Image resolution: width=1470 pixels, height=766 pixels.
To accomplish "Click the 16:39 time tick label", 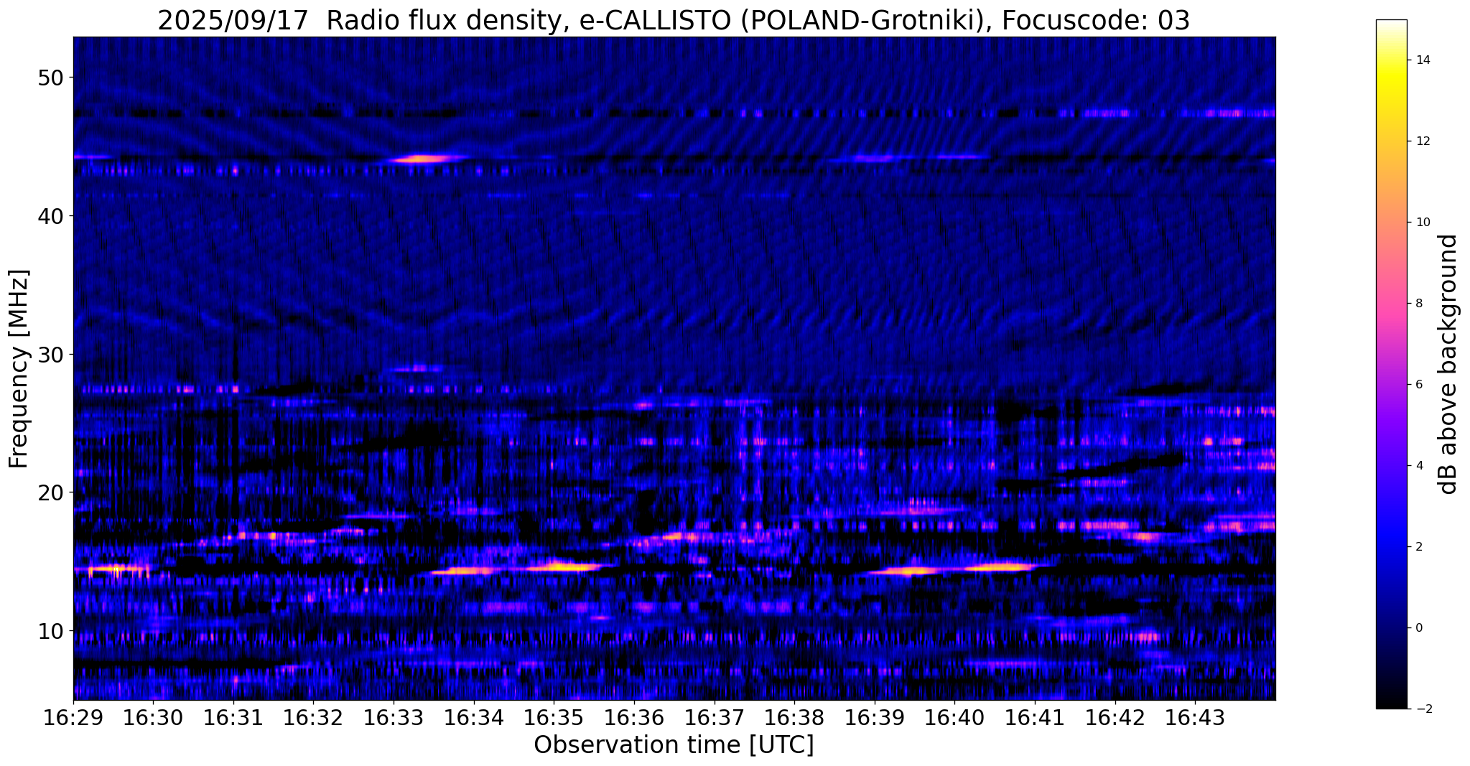I will [x=875, y=718].
